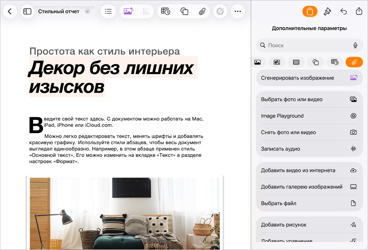Select Выбрать фото или видео option
The height and width of the screenshot is (250, 368).
pos(309,99)
